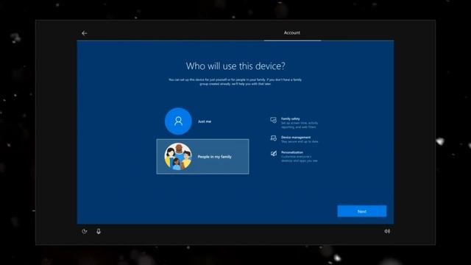
Task: Click the Family safety heading text
Action: click(x=291, y=119)
